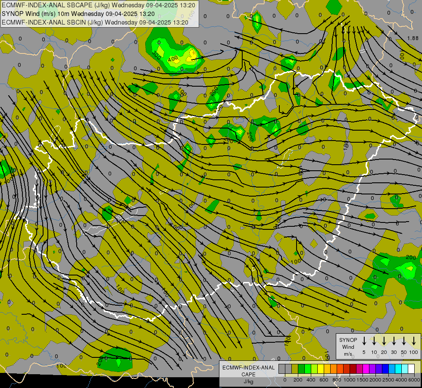Pick the violet swatch after 2000
The width and height of the screenshot is (422, 388).
(379, 369)
